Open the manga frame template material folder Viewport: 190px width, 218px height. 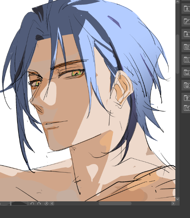point(186,47)
